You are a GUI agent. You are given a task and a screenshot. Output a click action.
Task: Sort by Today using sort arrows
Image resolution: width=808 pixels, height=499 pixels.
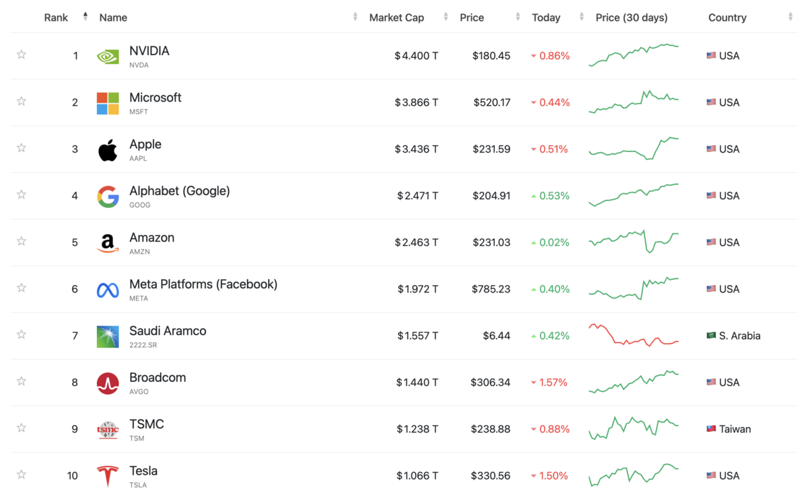582,17
